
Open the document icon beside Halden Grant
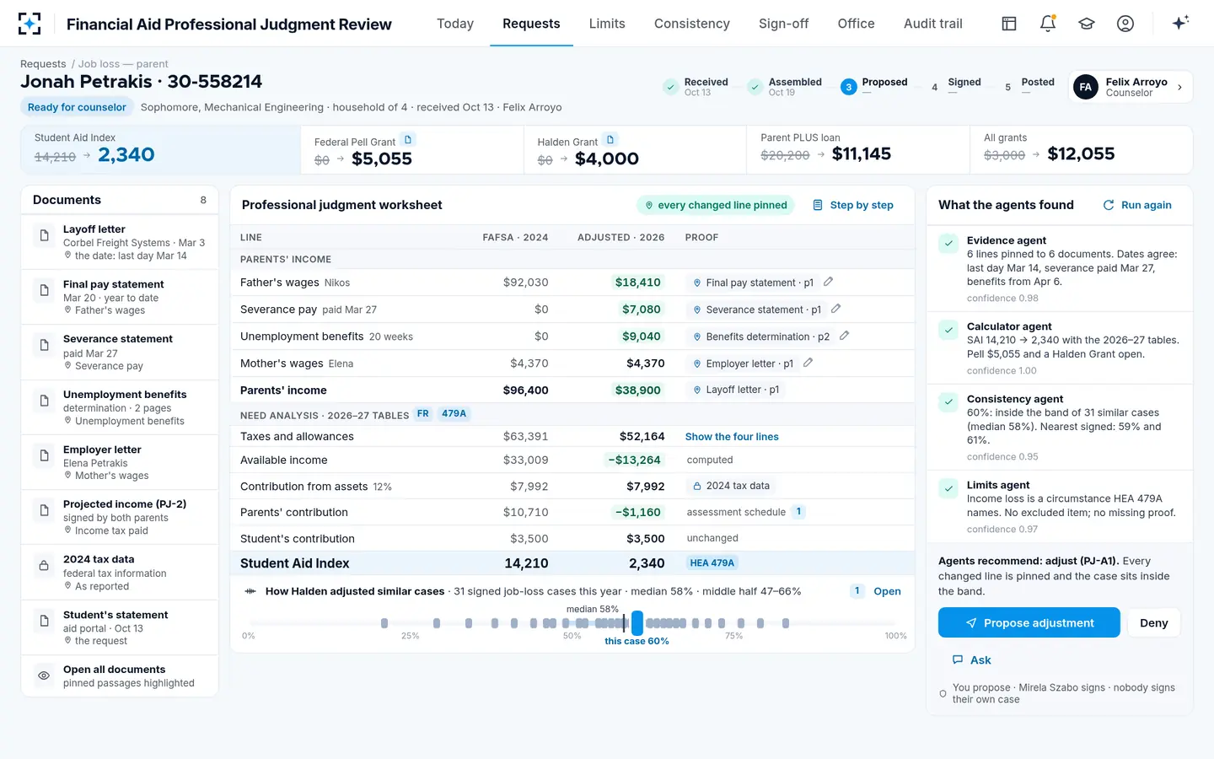(x=610, y=140)
